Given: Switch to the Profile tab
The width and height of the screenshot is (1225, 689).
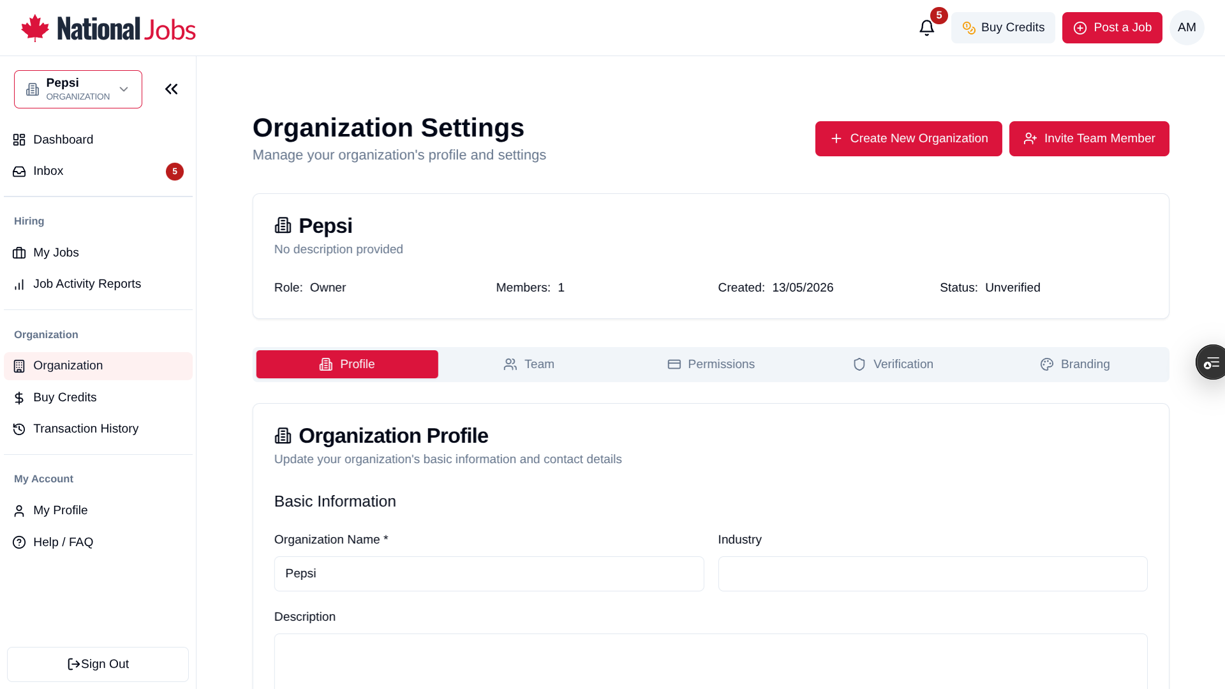Looking at the screenshot, I should click(x=347, y=364).
